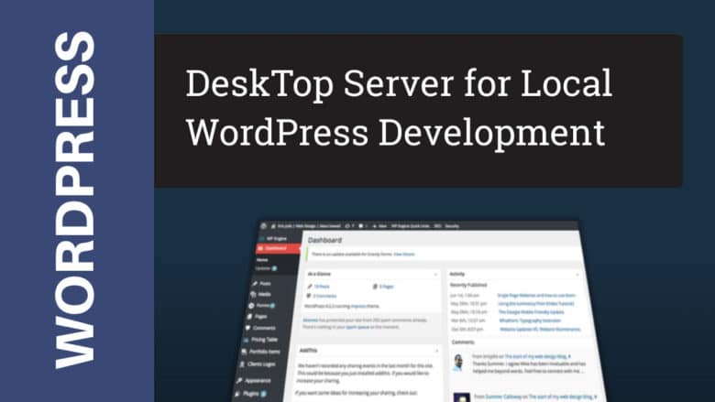Collapse the AddThis widget arrow
Viewport: 715px width, 402px height.
(x=437, y=351)
